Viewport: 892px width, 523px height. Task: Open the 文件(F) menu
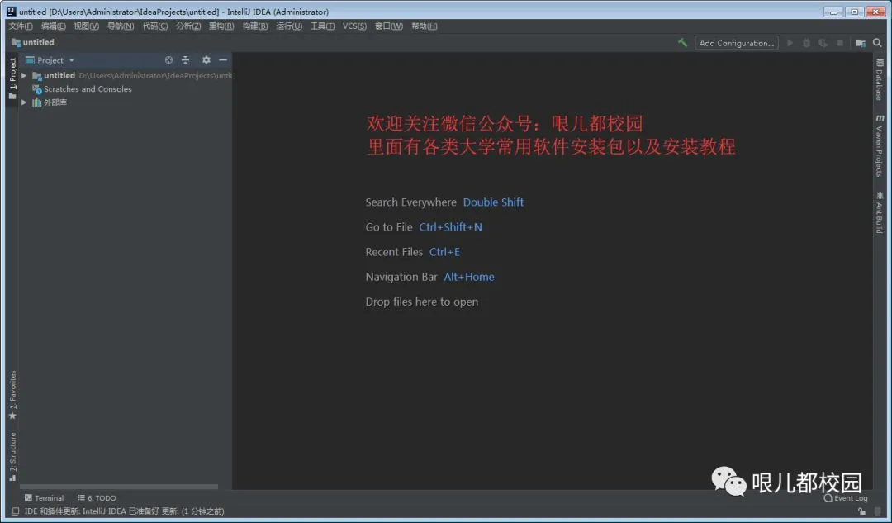pyautogui.click(x=21, y=26)
